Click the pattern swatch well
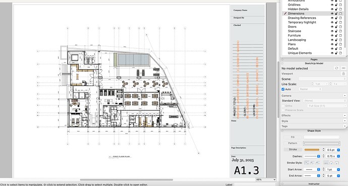 coord(322,143)
